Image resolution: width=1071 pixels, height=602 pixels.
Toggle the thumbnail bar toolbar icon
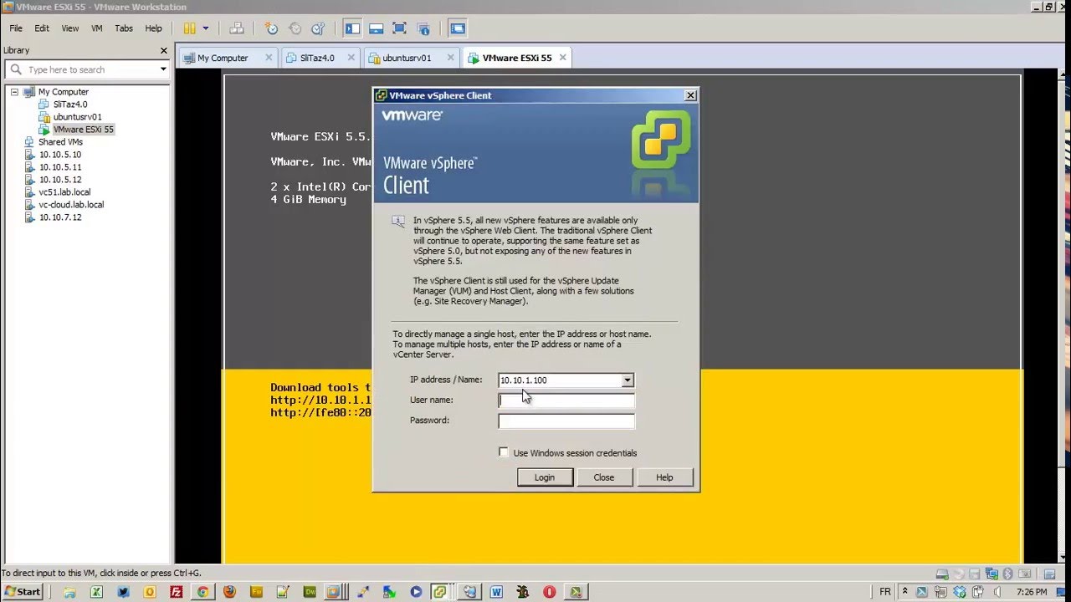[376, 28]
